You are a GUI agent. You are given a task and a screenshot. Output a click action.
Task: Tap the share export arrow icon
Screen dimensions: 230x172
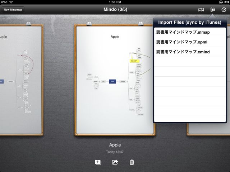(x=115, y=162)
